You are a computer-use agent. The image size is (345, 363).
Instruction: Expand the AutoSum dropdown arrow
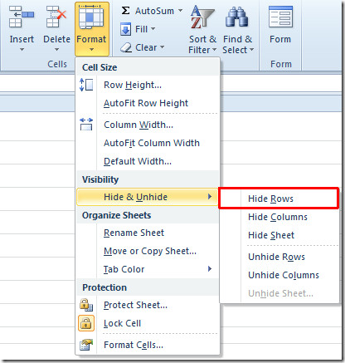(180, 11)
